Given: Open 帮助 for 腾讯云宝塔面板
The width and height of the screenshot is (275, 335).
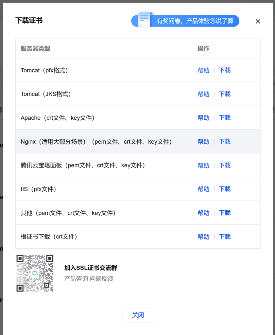Looking at the screenshot, I should click(x=203, y=165).
